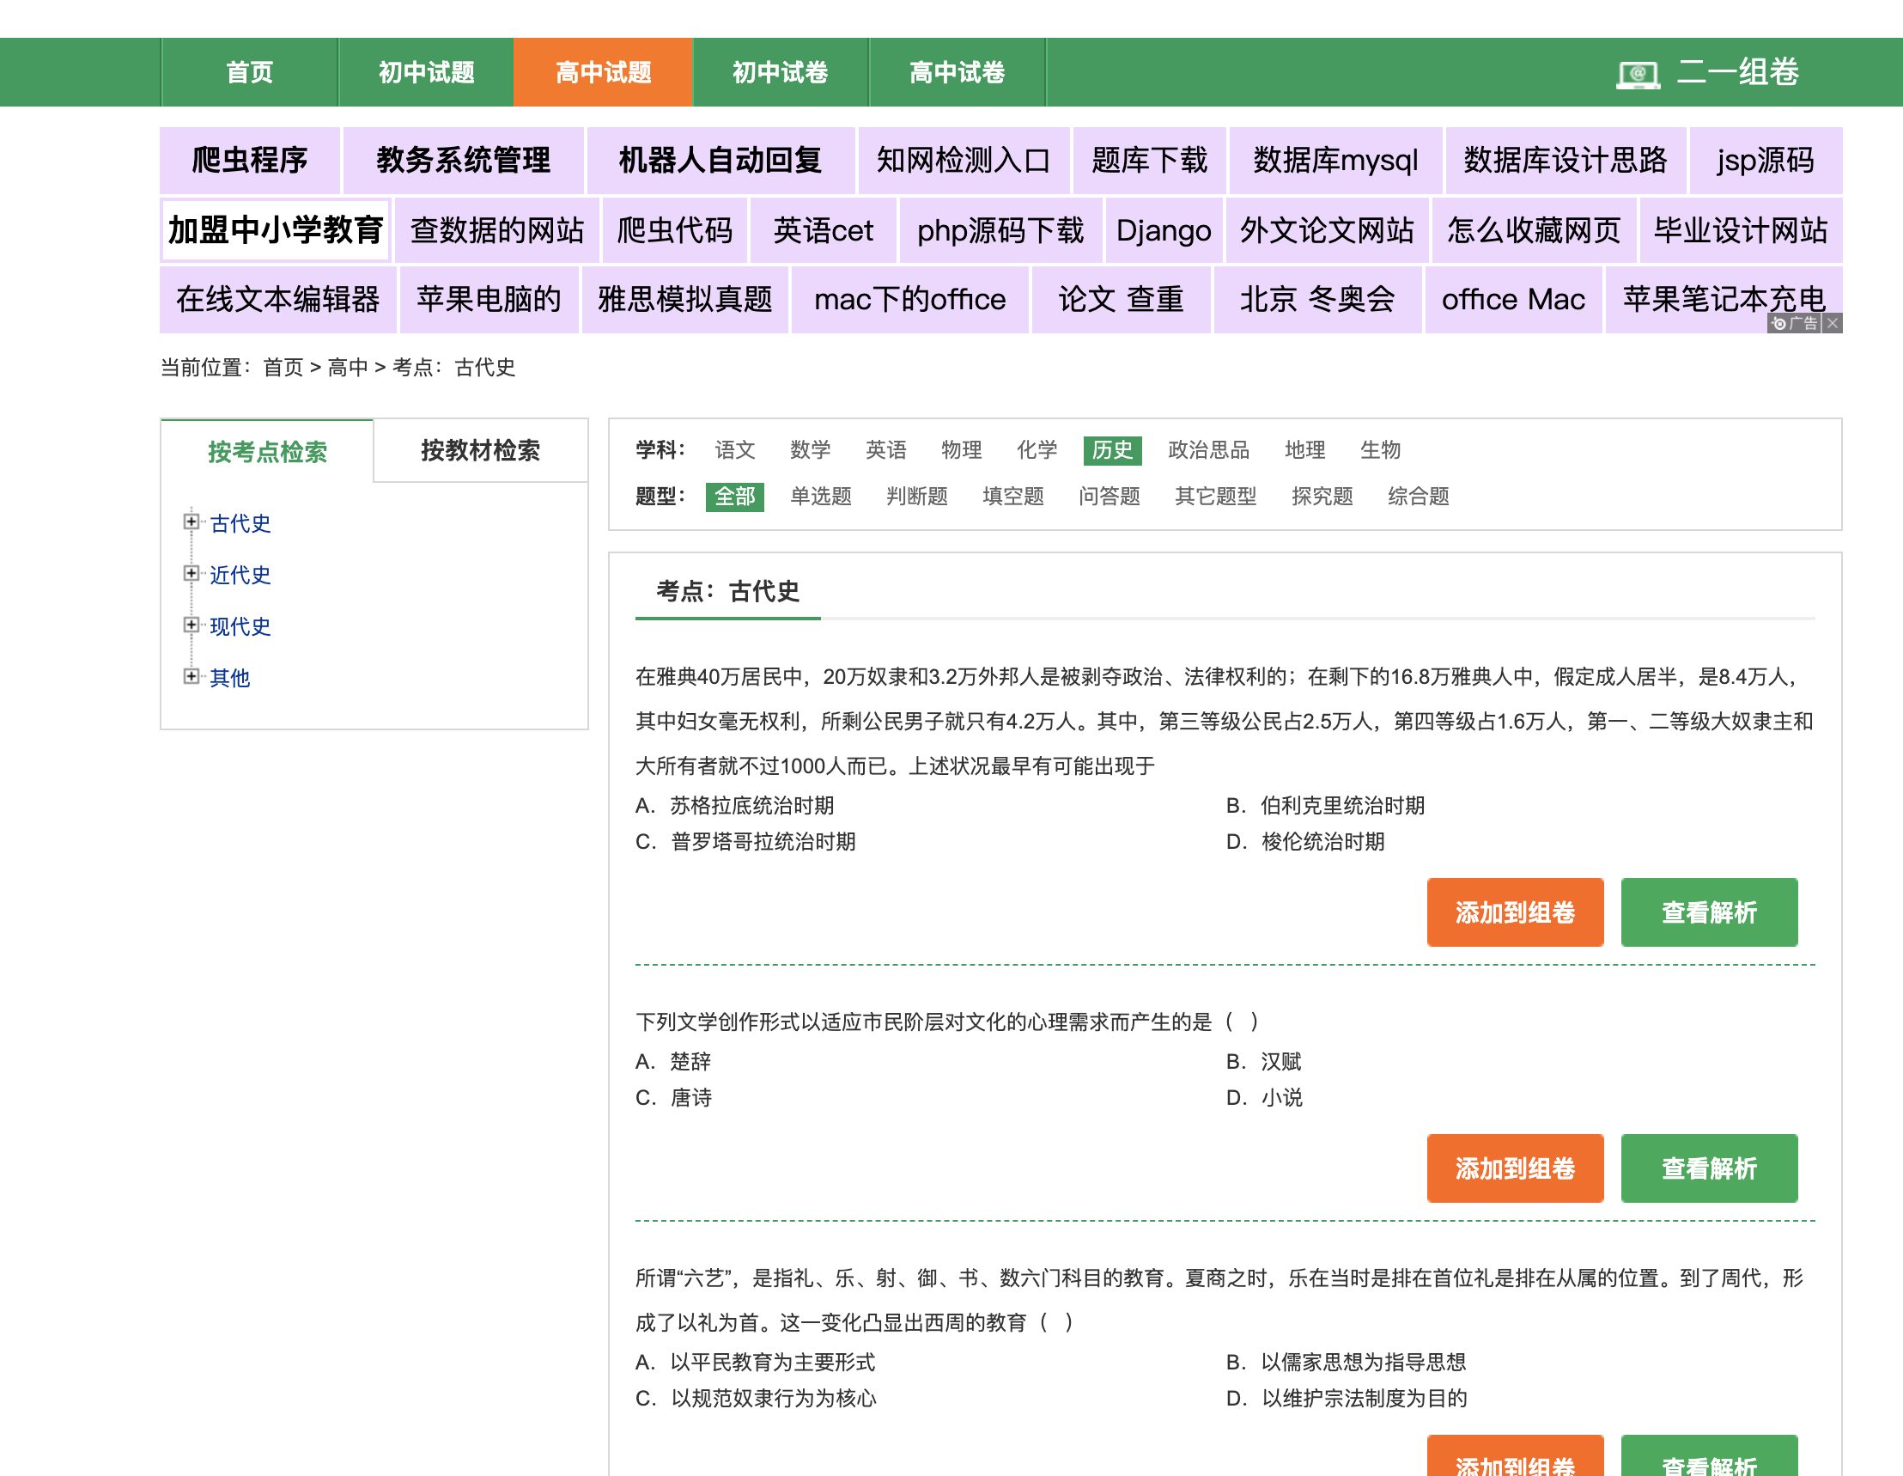Click the 首页 breadcrumb link
The width and height of the screenshot is (1903, 1476).
coord(283,367)
